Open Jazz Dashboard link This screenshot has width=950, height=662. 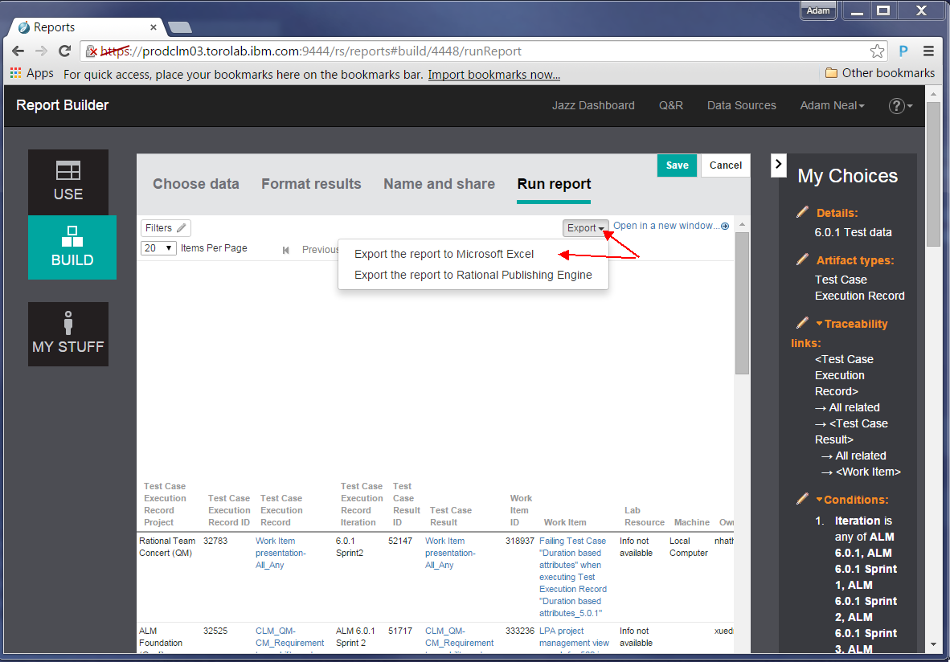coord(593,105)
